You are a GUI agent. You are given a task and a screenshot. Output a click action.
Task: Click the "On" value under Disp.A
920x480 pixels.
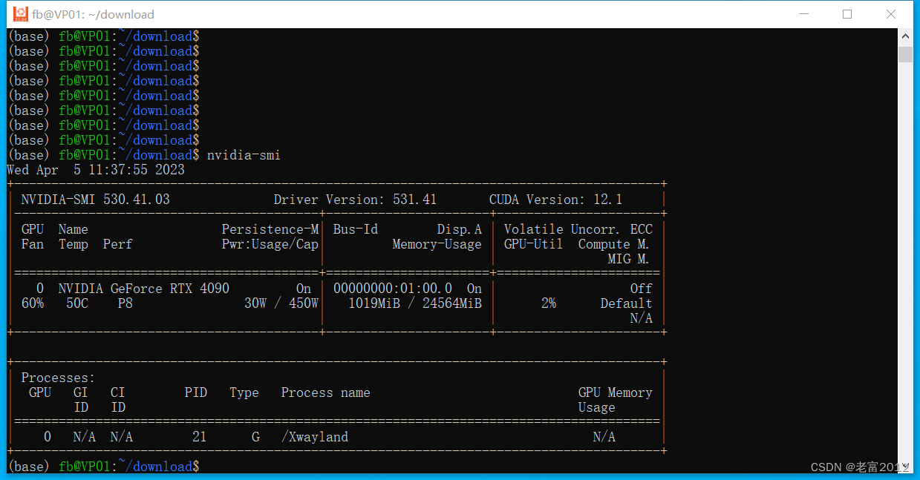474,289
